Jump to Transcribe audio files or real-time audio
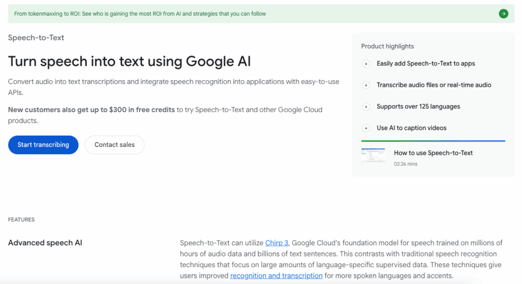 click(434, 85)
